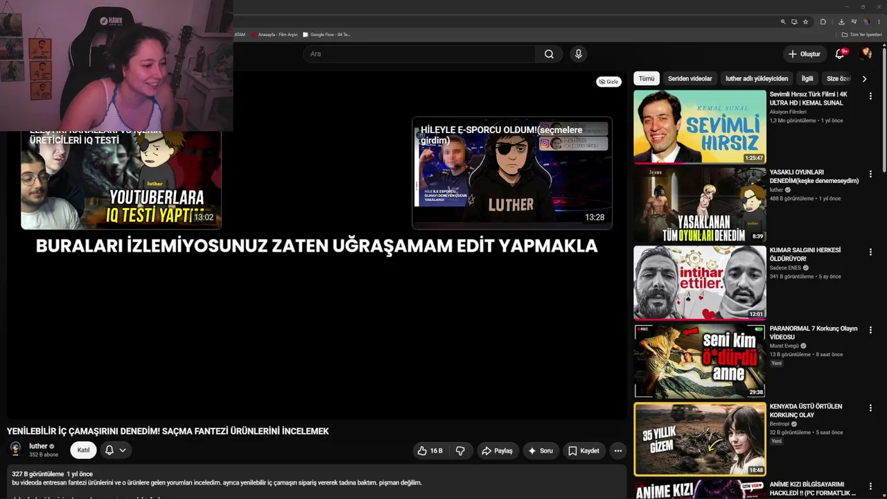
Task: Select the luther adlı yükleyiciden chip
Action: 757,79
